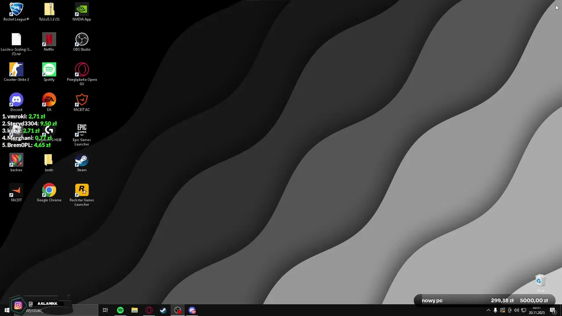The width and height of the screenshot is (562, 316).
Task: Click the '1.vmroki: 2,71 zł' entry
Action: [x=24, y=116]
